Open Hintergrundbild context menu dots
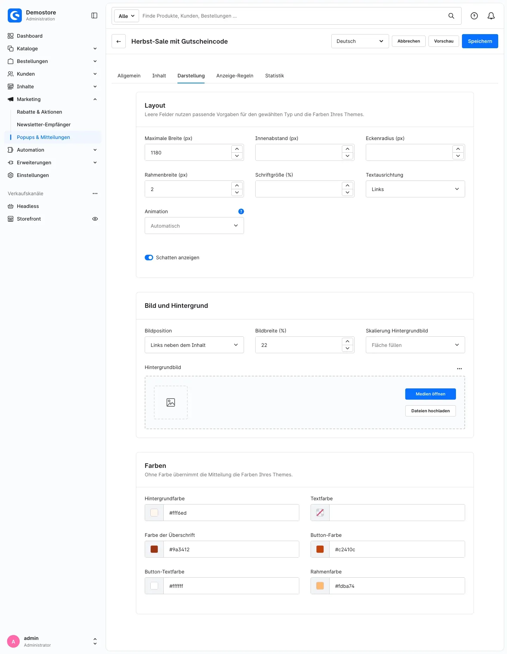507x654 pixels. click(459, 368)
